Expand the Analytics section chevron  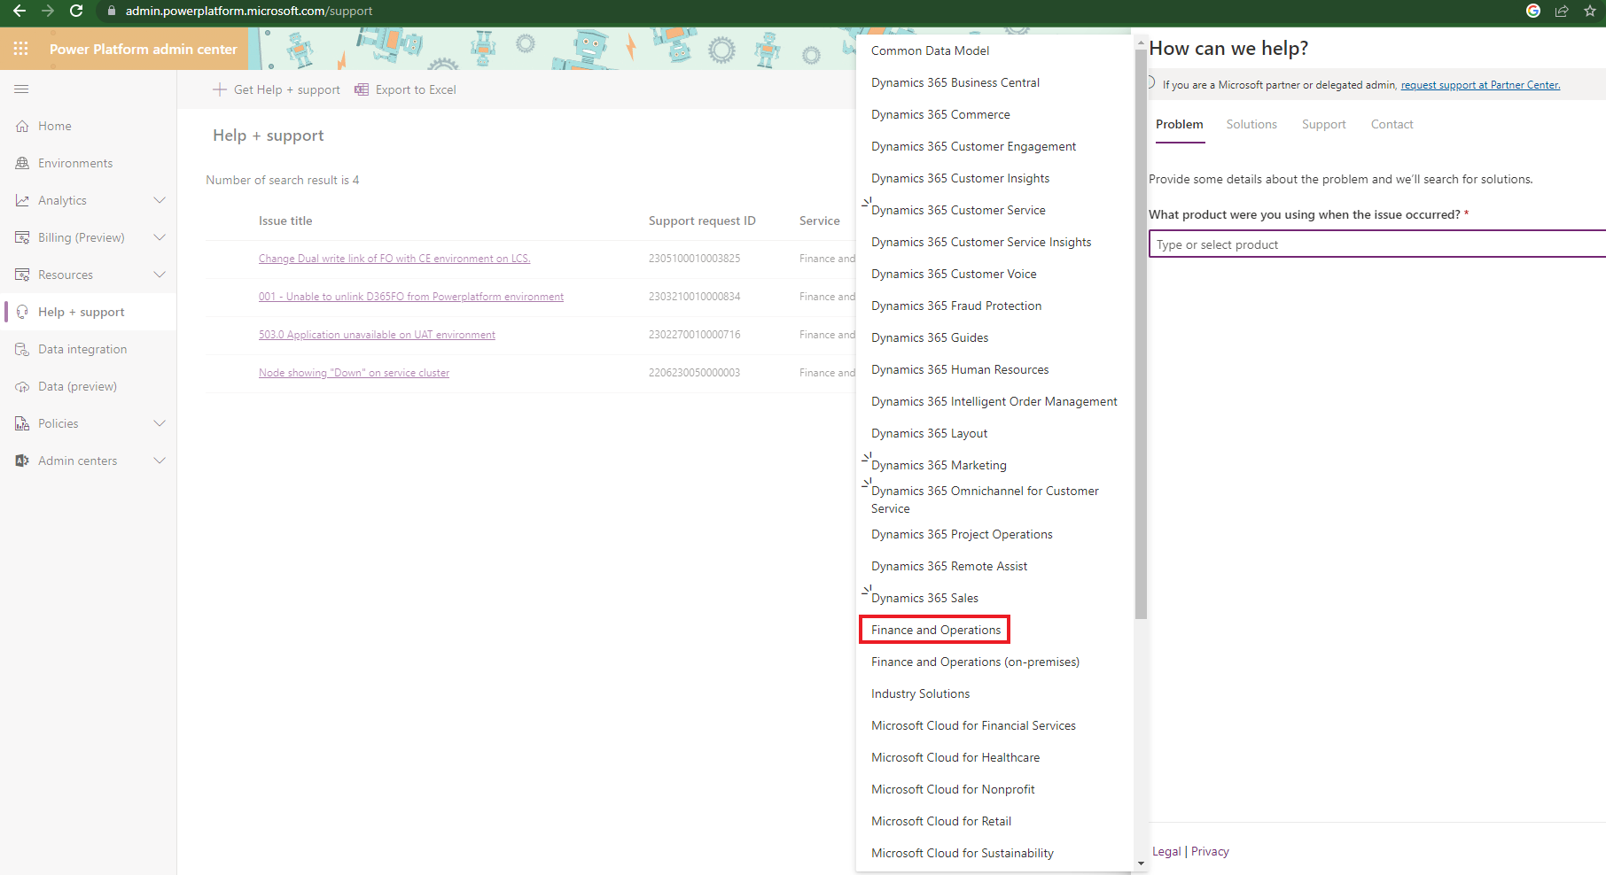click(x=160, y=200)
